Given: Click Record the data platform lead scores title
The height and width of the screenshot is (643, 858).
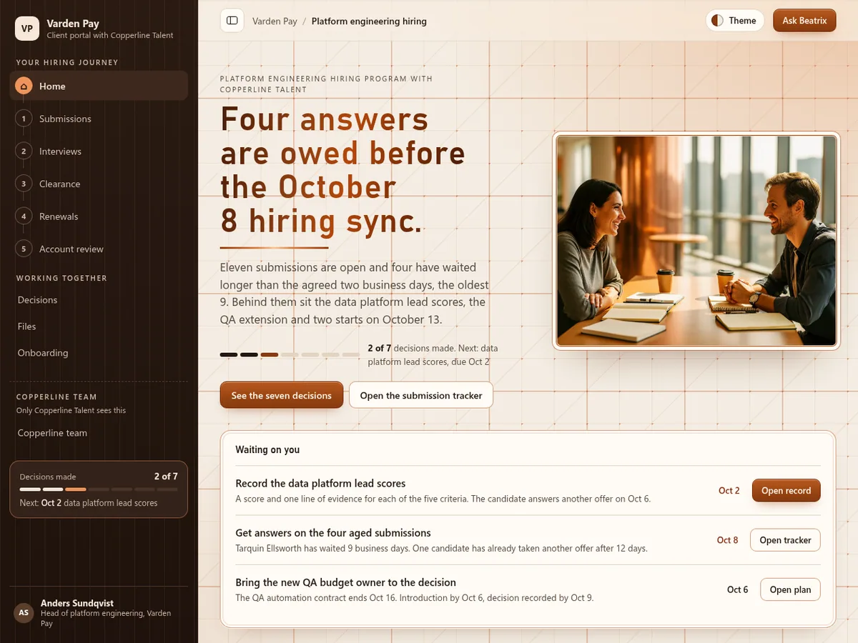Looking at the screenshot, I should click(x=320, y=484).
